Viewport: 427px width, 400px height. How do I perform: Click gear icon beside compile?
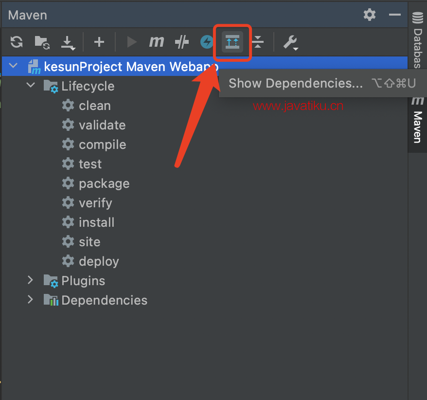(x=68, y=144)
